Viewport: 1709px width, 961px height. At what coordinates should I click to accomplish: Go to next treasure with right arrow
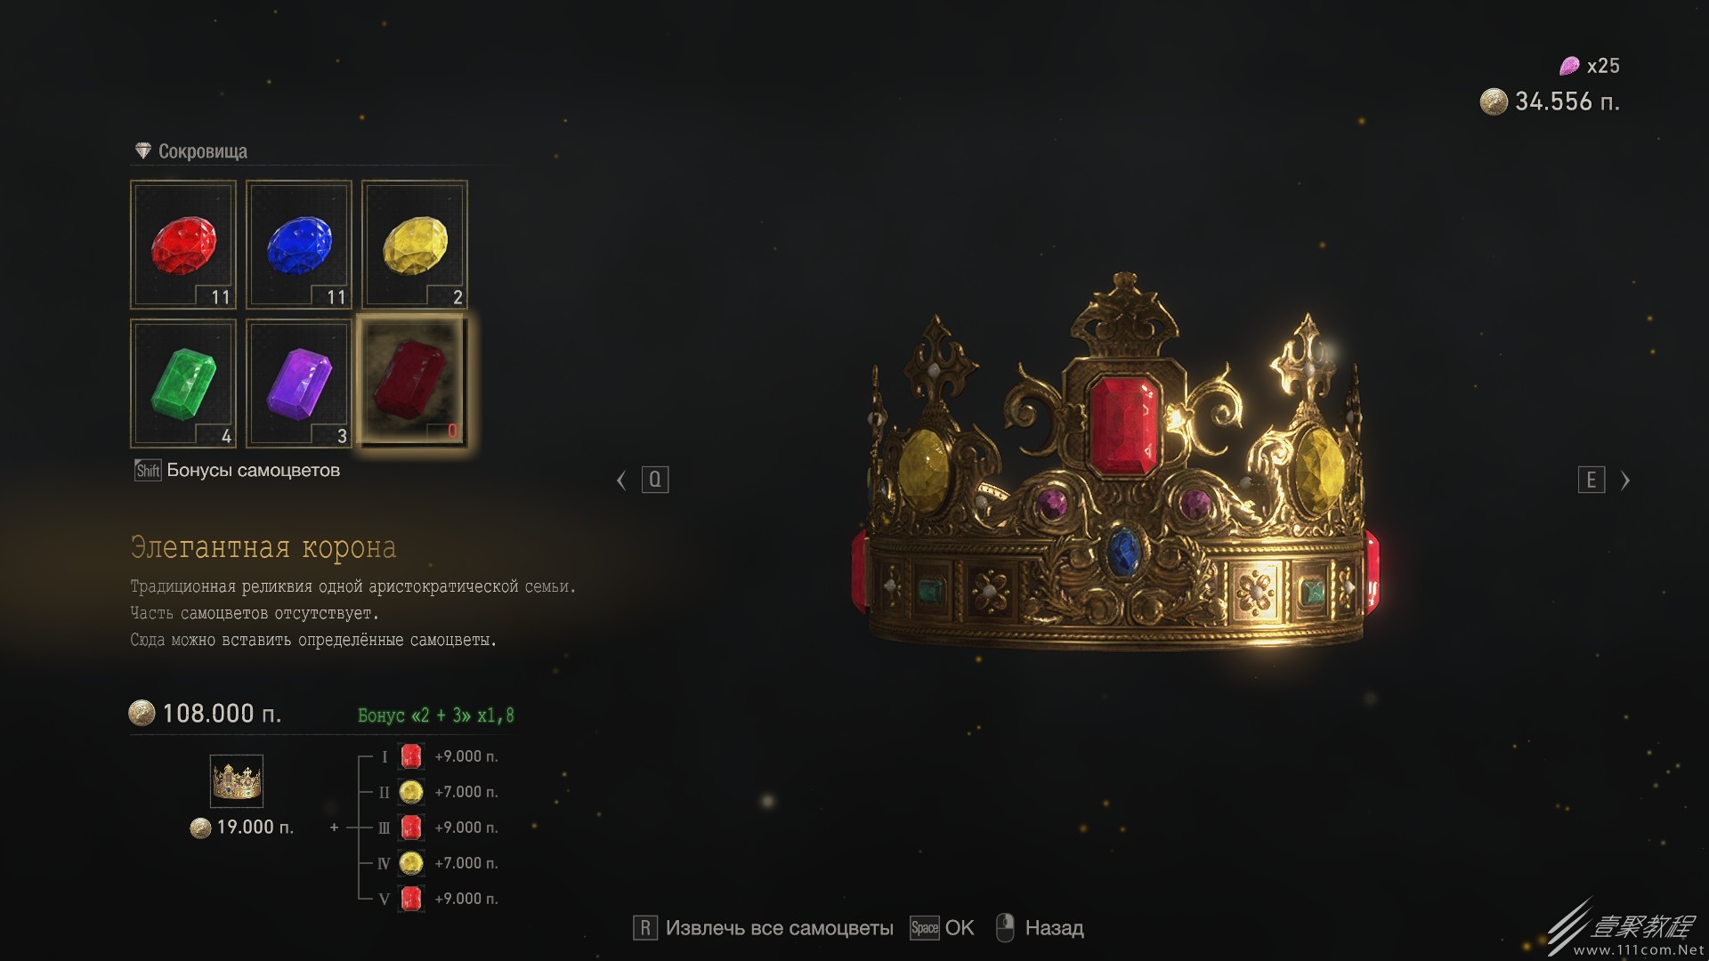[1625, 480]
